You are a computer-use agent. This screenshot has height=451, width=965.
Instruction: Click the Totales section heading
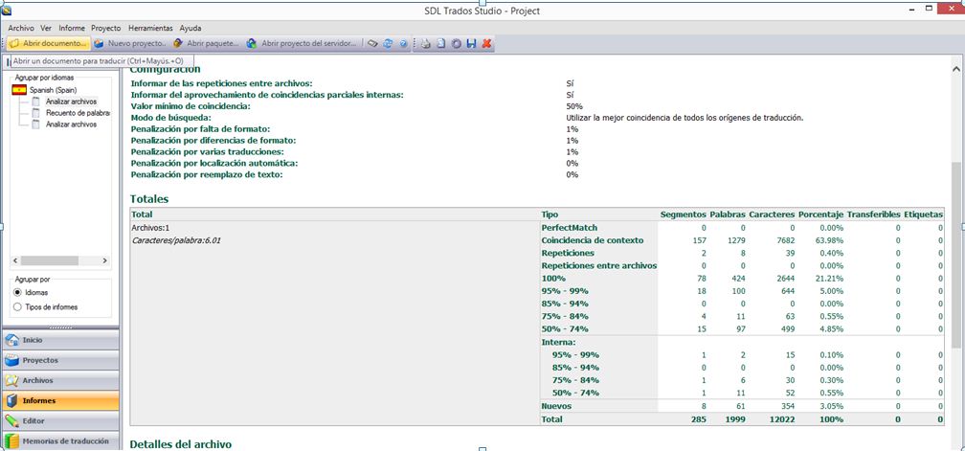point(149,199)
